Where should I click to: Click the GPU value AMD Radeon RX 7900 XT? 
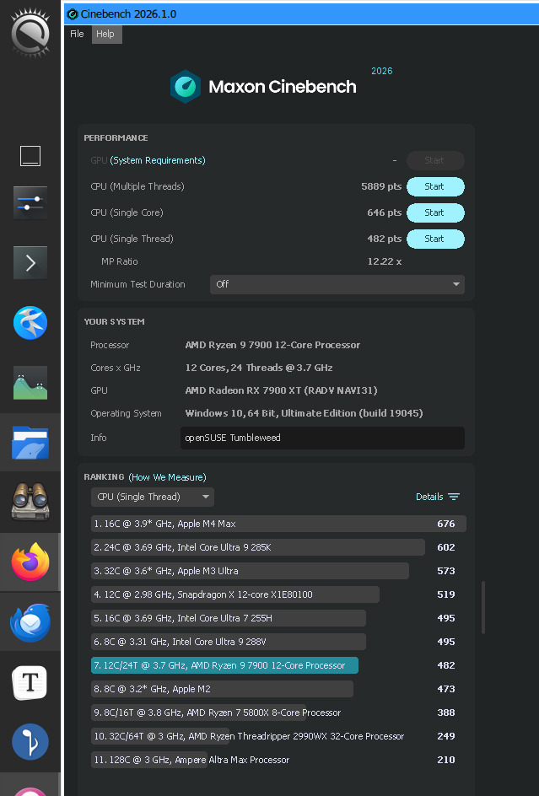point(282,390)
